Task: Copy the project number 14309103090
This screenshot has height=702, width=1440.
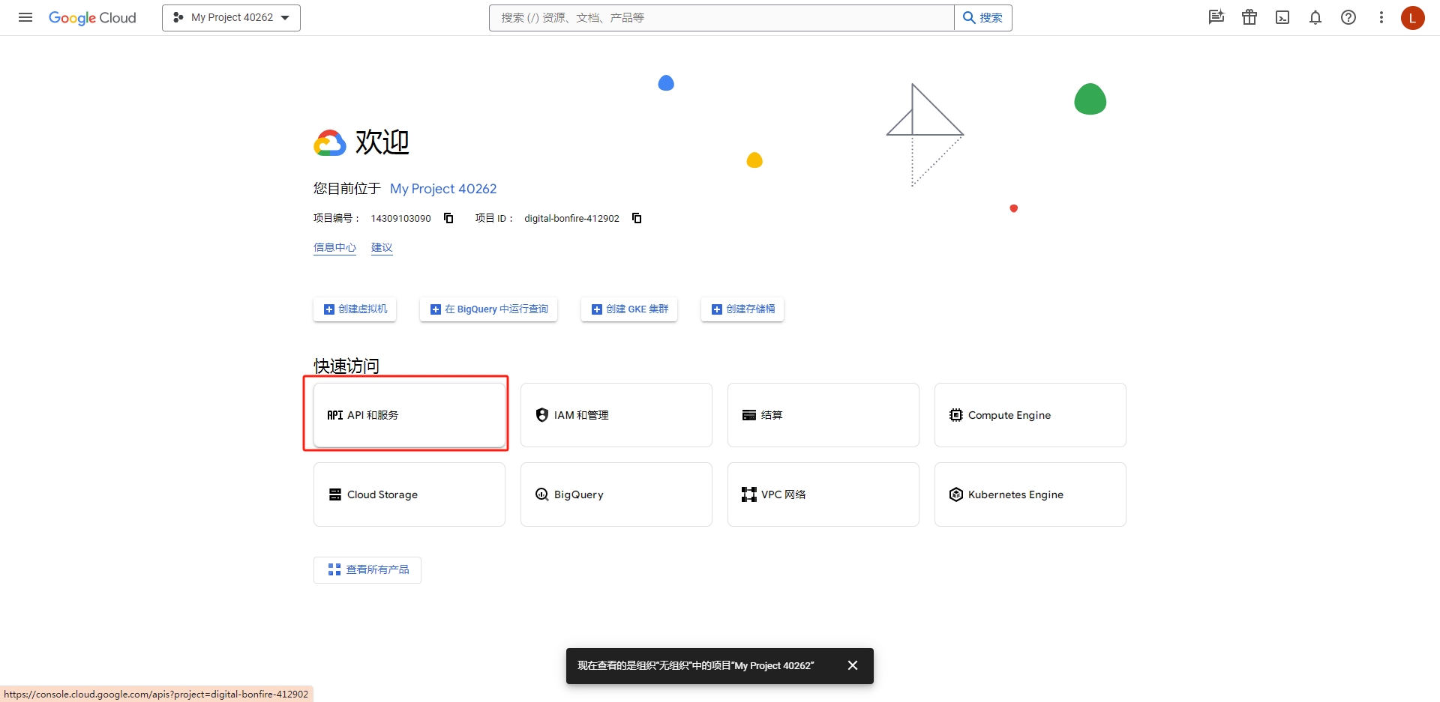Action: [x=448, y=218]
